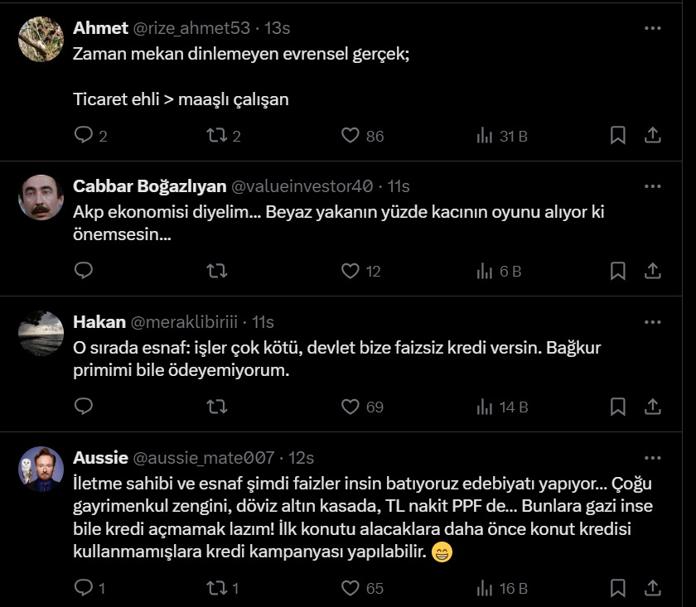Reply to Cabbar Boğazlıyan's tweet
Image resolution: width=696 pixels, height=607 pixels.
[84, 271]
